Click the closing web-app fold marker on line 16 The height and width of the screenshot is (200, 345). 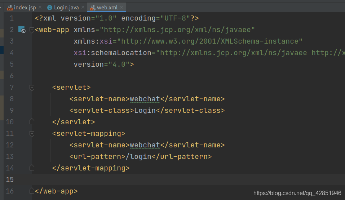coord(32,191)
